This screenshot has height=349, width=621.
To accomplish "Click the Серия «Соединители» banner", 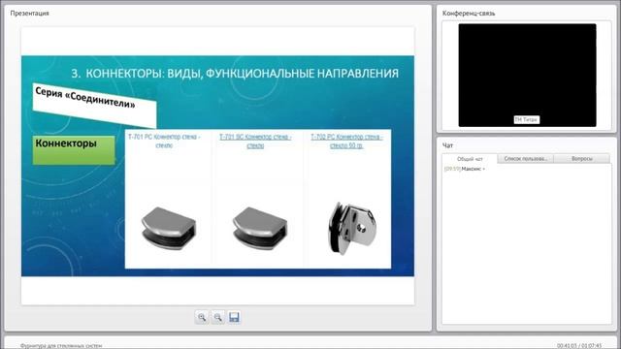I will tap(94, 105).
